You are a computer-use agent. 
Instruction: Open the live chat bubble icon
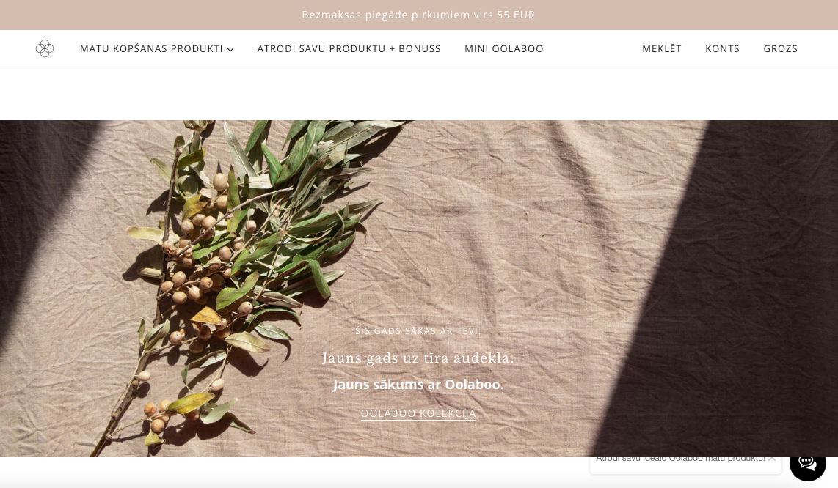pos(807,463)
